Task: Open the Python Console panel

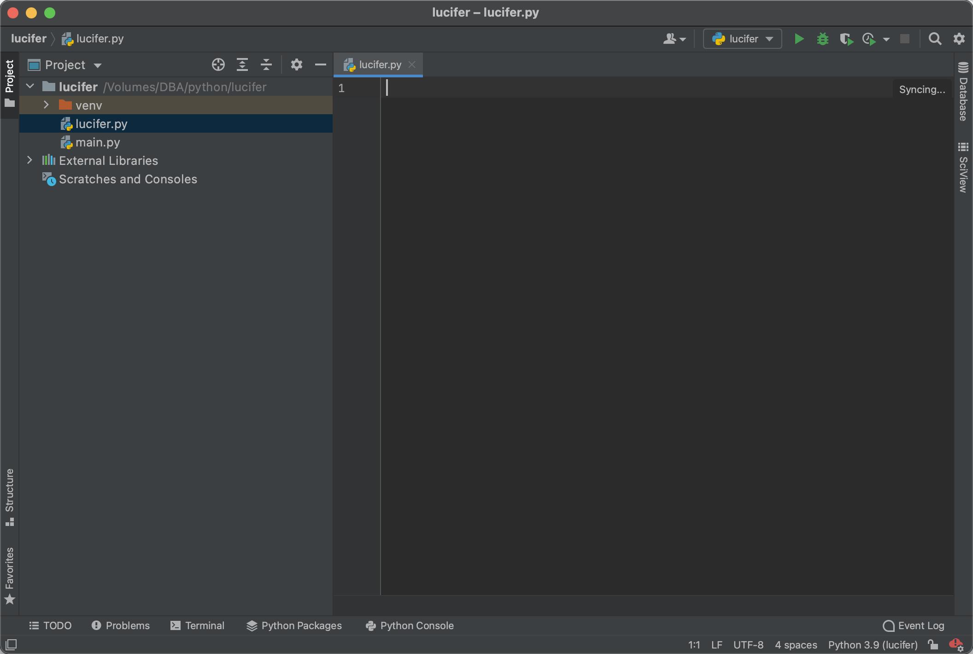Action: [x=417, y=625]
